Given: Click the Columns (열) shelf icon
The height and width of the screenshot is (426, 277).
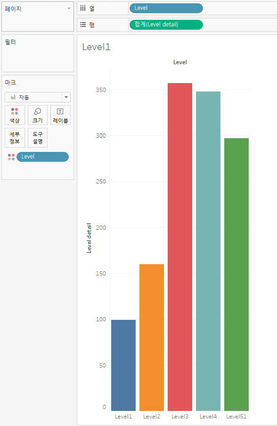Looking at the screenshot, I should click(83, 8).
